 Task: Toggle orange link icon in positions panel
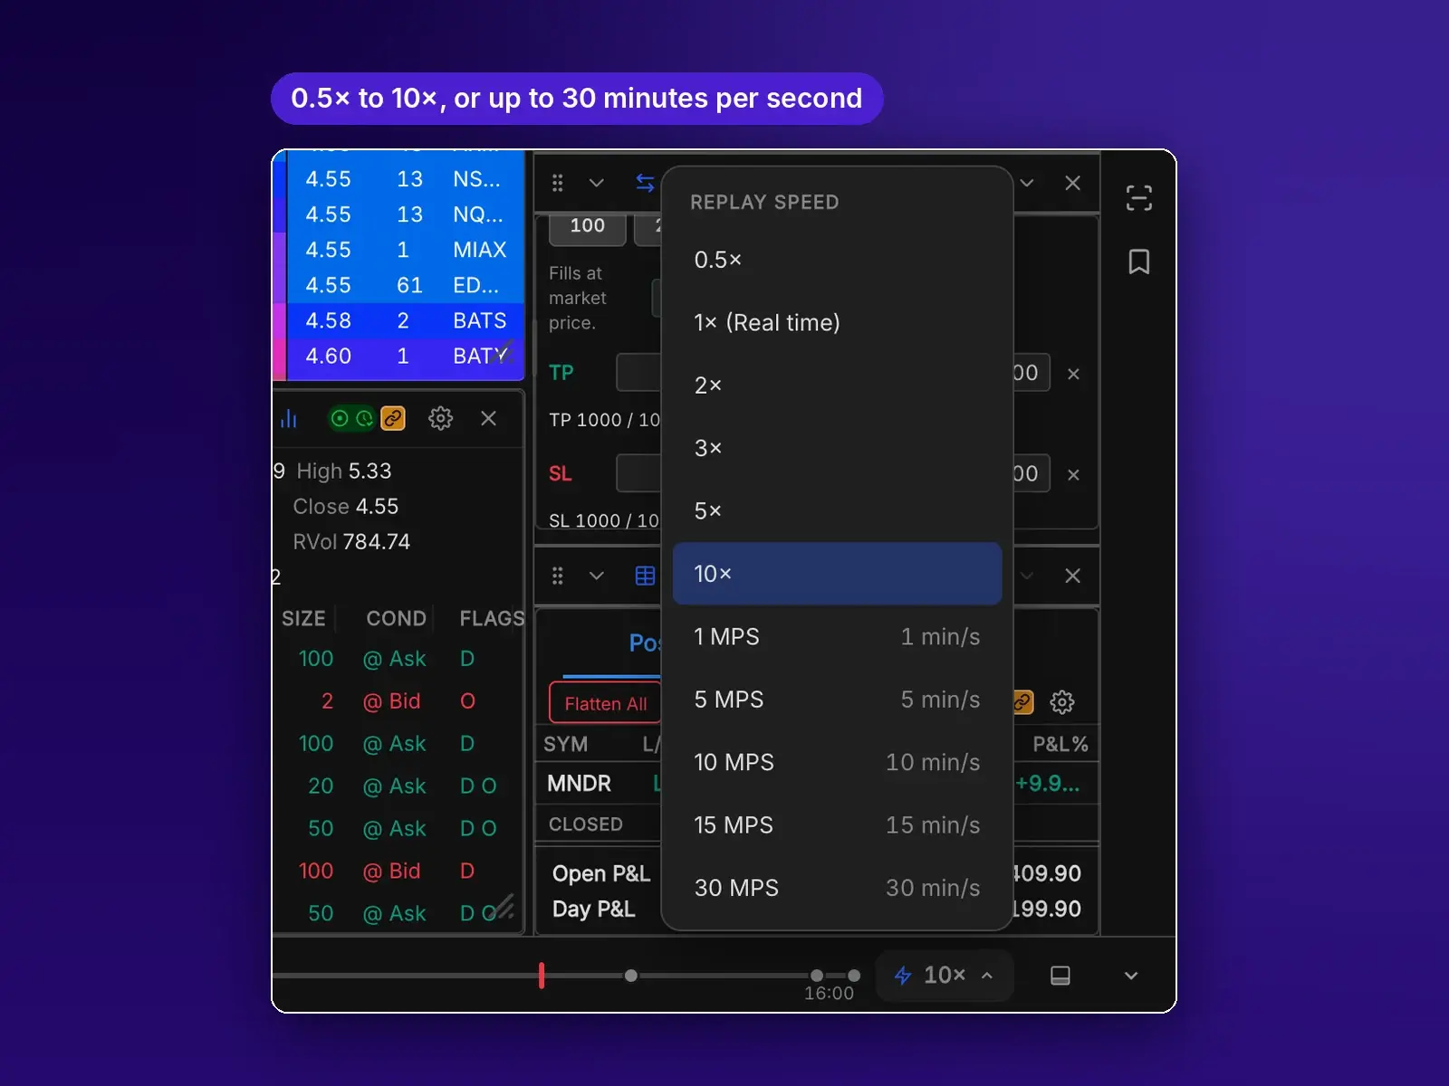1022,701
